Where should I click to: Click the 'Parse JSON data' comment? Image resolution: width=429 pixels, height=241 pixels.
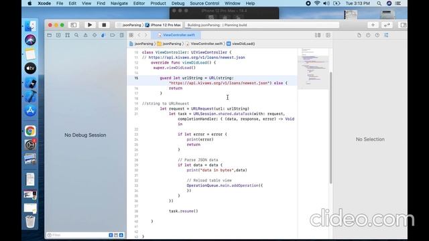198,160
